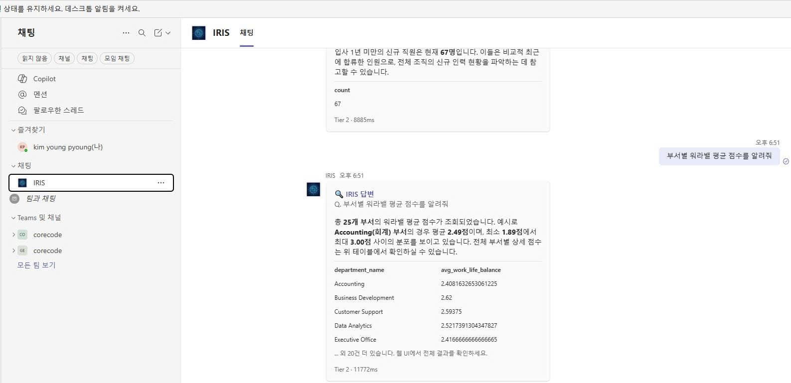Click the value 67 under count
This screenshot has height=383, width=791.
click(x=338, y=104)
